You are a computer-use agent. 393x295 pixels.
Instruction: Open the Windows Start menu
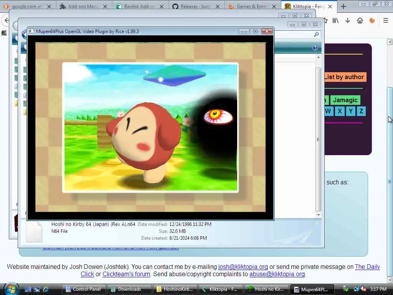click(10, 289)
